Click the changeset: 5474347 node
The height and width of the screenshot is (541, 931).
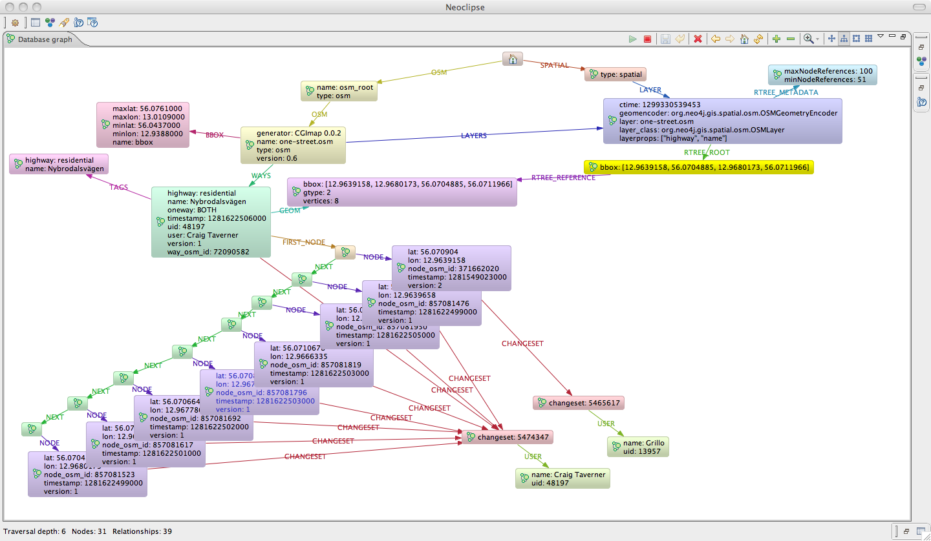[506, 437]
